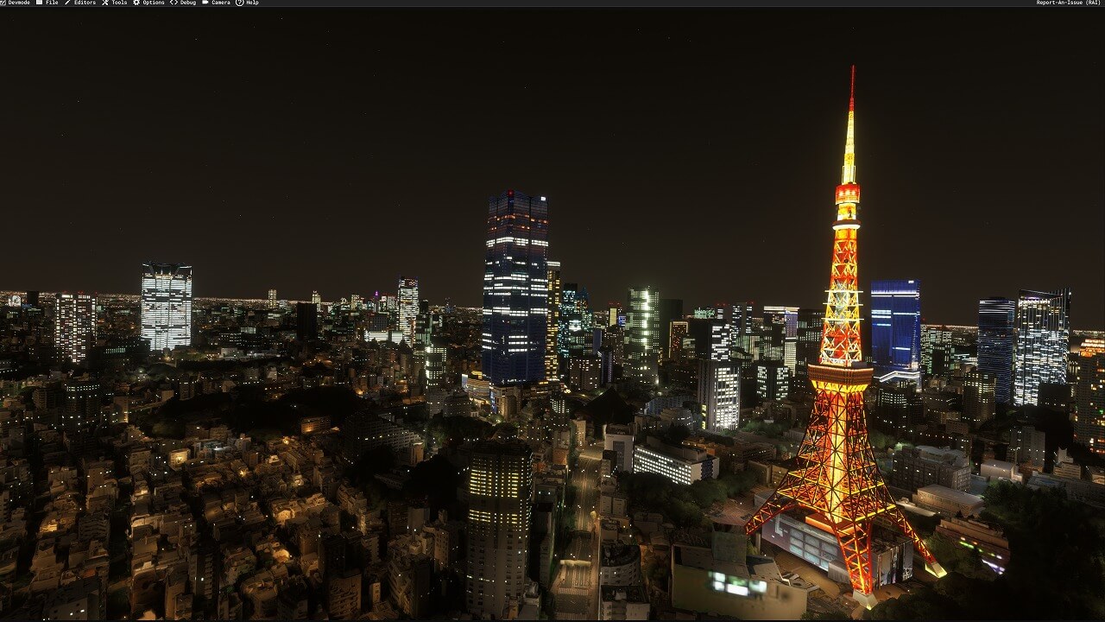Click the pencil icon beside Editors
The width and height of the screenshot is (1105, 622).
pyautogui.click(x=67, y=3)
